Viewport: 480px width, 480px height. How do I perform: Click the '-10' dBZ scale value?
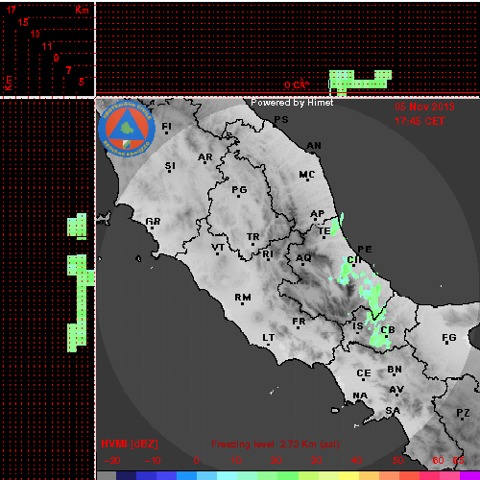153,461
